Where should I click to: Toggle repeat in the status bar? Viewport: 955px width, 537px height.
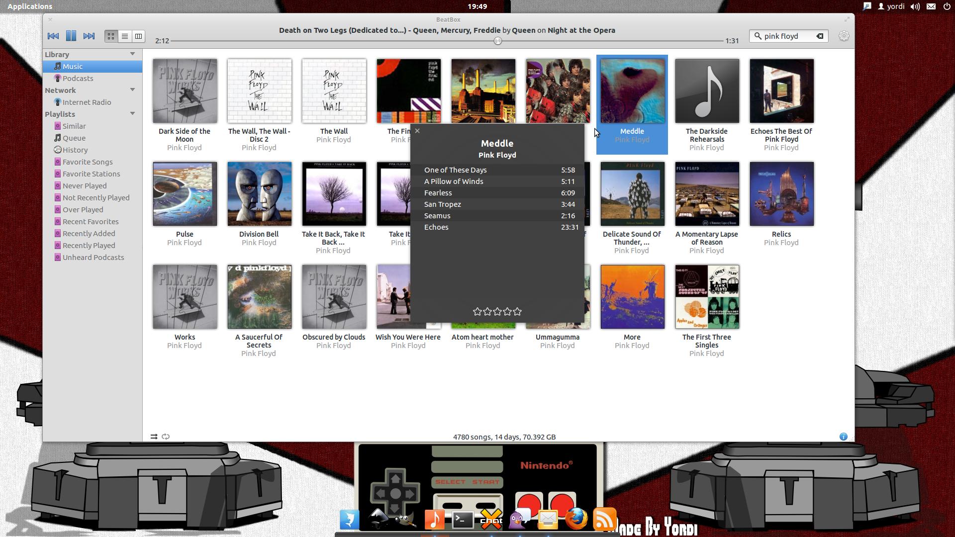(x=166, y=437)
